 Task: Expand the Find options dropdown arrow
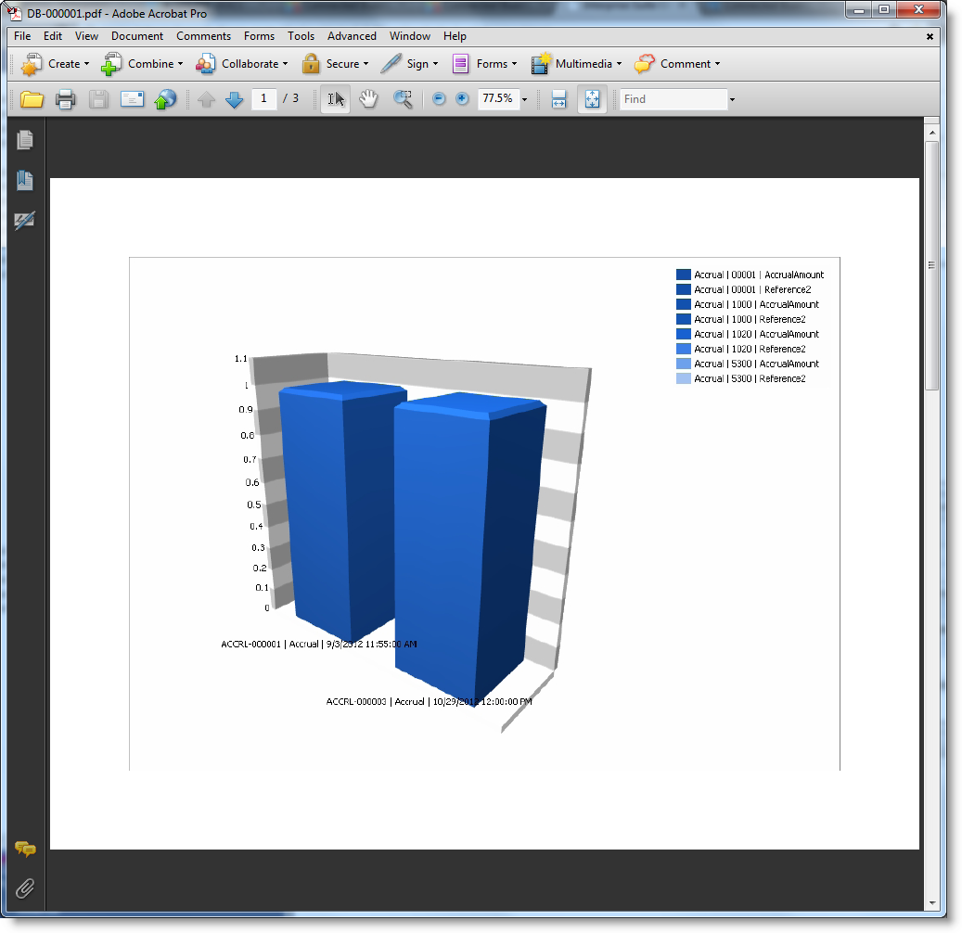coord(732,99)
